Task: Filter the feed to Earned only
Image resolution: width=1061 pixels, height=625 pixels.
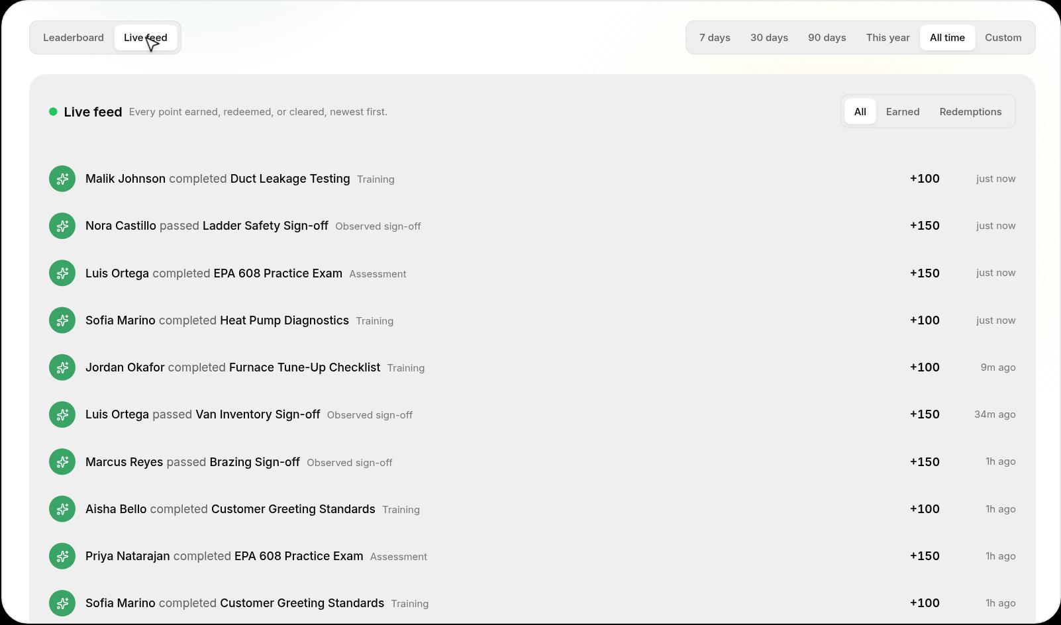Action: pyautogui.click(x=903, y=112)
